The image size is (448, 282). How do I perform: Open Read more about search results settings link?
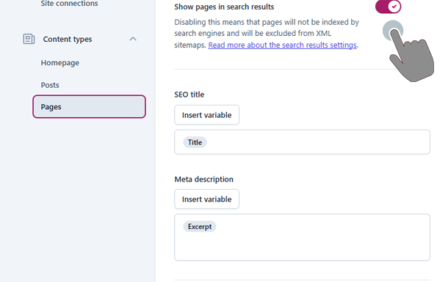tap(282, 45)
